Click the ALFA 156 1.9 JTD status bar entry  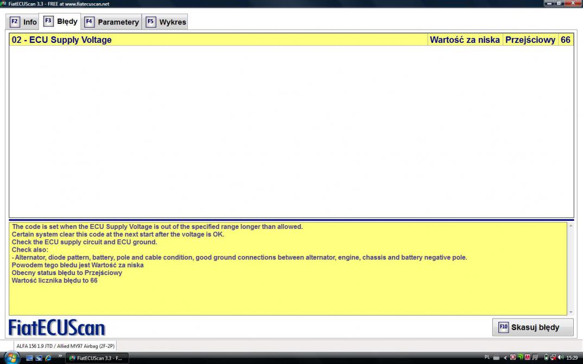coord(66,346)
